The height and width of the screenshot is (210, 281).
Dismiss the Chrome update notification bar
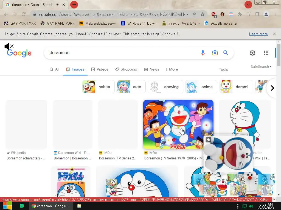click(x=274, y=34)
